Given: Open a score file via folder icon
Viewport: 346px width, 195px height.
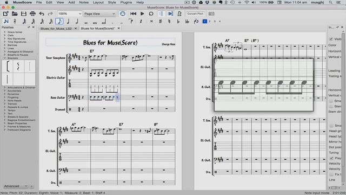Looking at the screenshot, I should click(x=15, y=14).
